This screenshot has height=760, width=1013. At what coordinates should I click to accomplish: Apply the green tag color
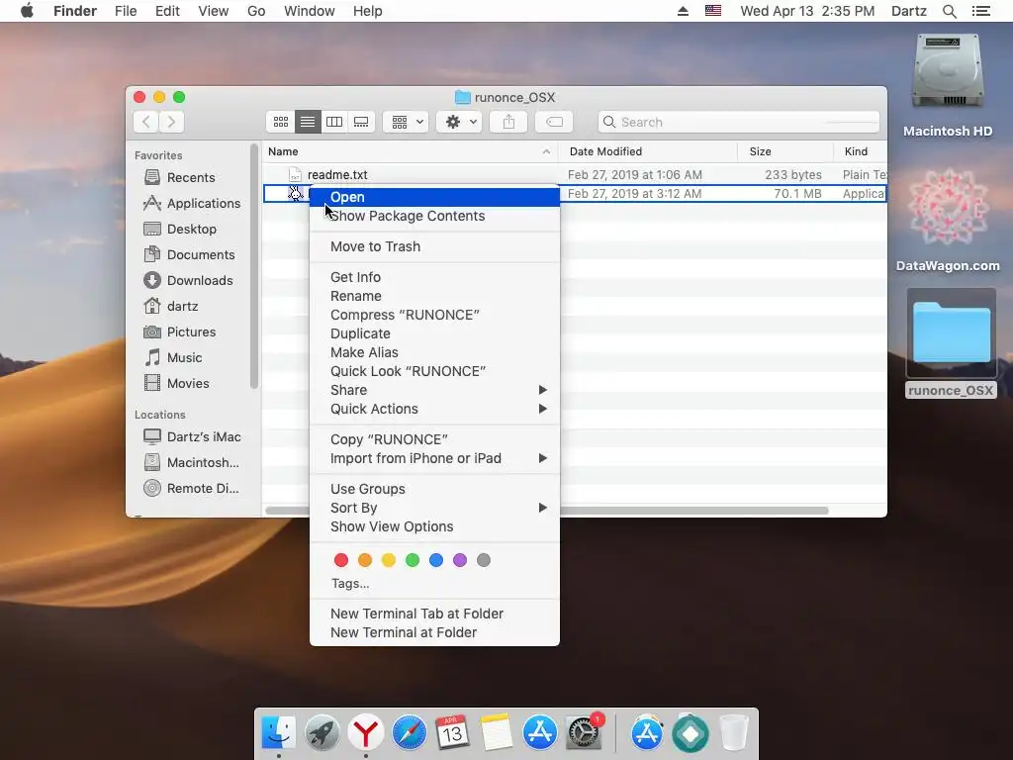click(x=413, y=560)
